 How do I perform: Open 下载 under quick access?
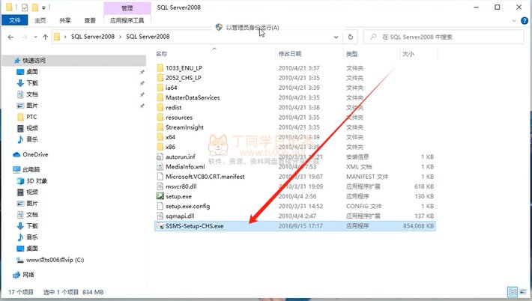32,83
